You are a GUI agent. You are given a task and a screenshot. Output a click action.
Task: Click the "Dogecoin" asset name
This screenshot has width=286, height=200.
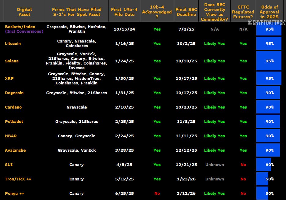14,93
